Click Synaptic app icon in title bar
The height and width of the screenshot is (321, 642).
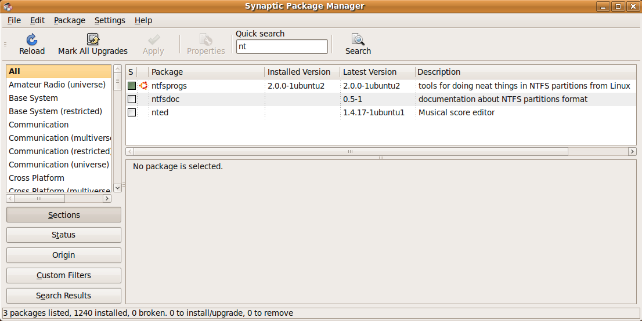click(8, 6)
